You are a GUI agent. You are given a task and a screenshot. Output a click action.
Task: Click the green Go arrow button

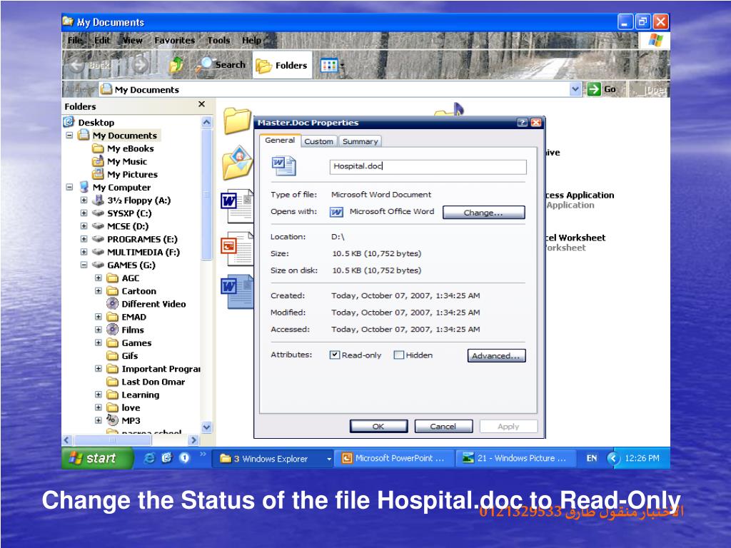[594, 89]
